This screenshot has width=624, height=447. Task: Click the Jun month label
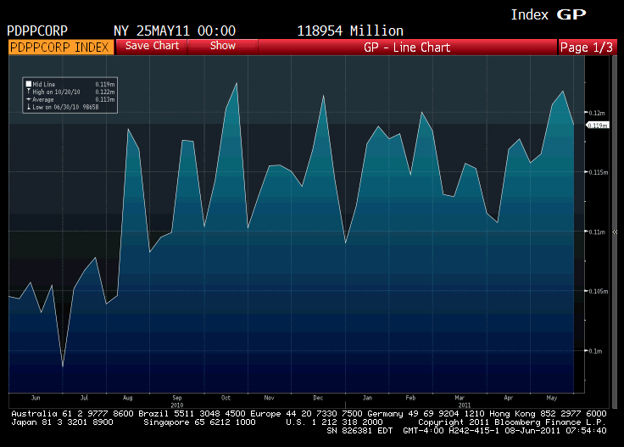coord(36,398)
